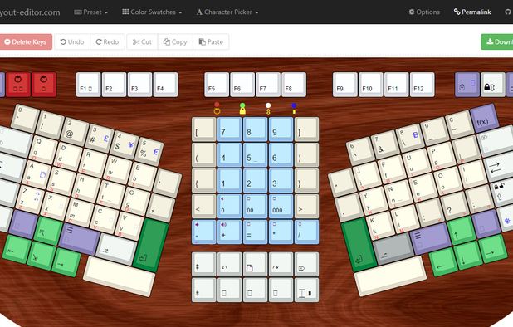Select the purple f(x) function key
513x327 pixels.
pyautogui.click(x=485, y=118)
